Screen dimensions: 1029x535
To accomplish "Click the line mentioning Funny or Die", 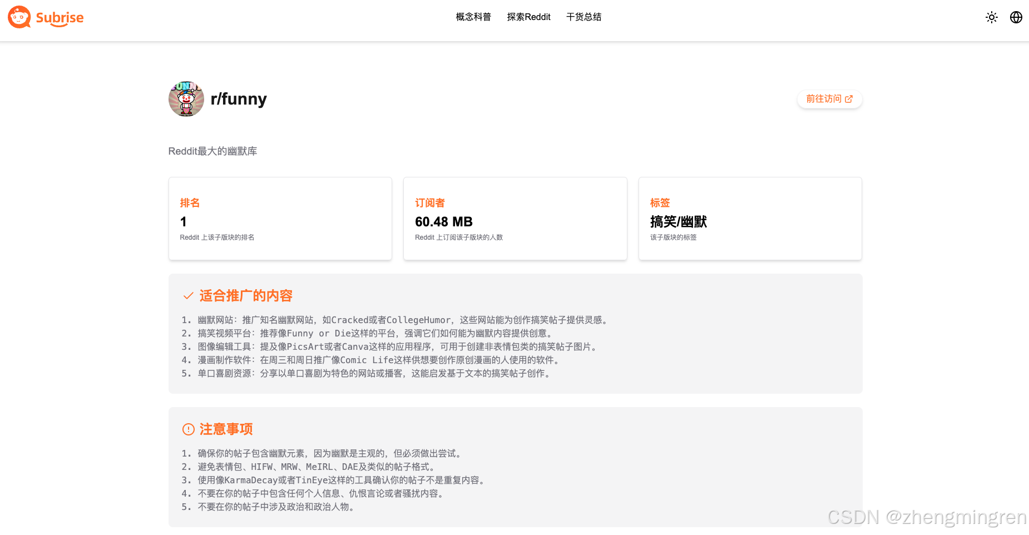I will [x=368, y=334].
